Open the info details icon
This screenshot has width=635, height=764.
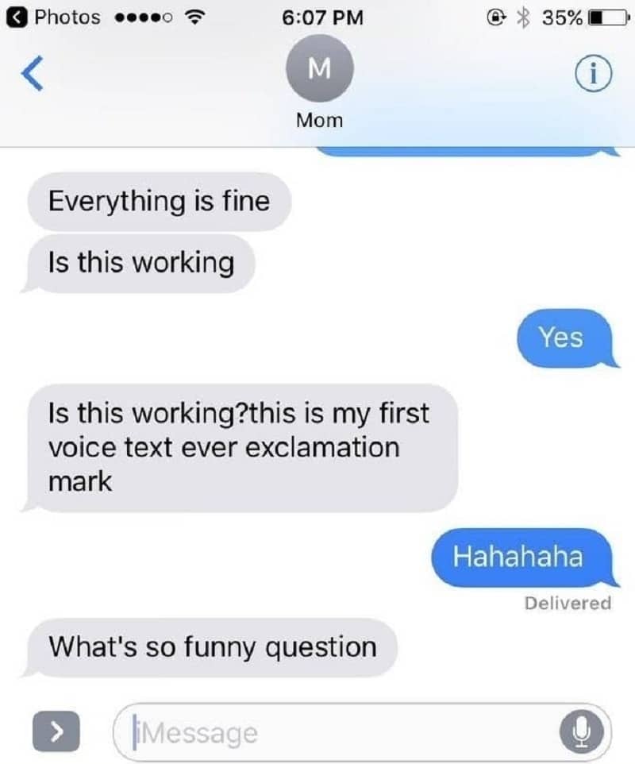[x=593, y=75]
